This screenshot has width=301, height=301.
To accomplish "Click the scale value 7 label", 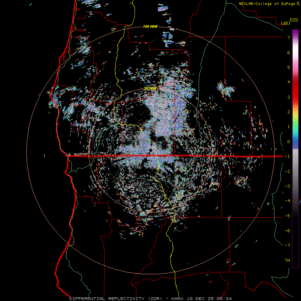I will (289, 37).
